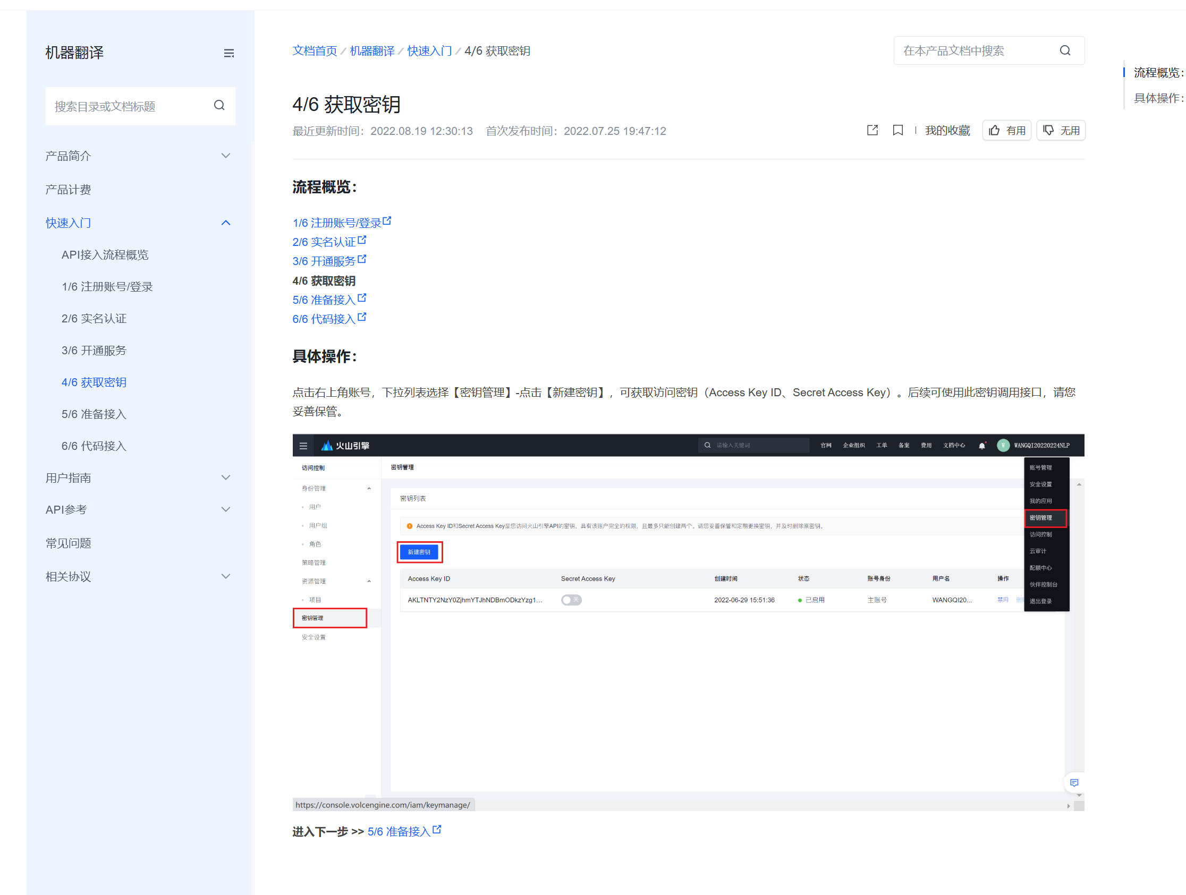
Task: Click the floating feedback comment icon
Action: tap(1073, 782)
